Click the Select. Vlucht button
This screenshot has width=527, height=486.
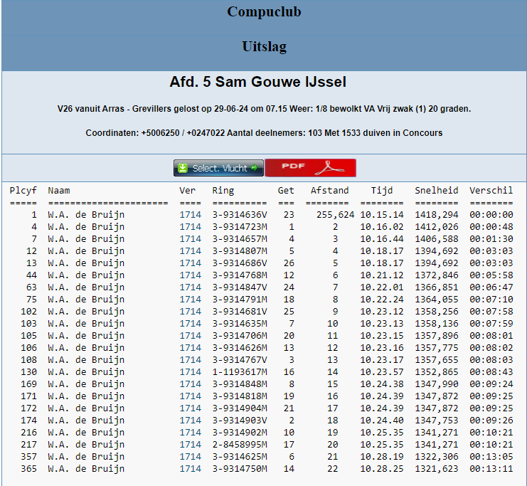click(218, 168)
